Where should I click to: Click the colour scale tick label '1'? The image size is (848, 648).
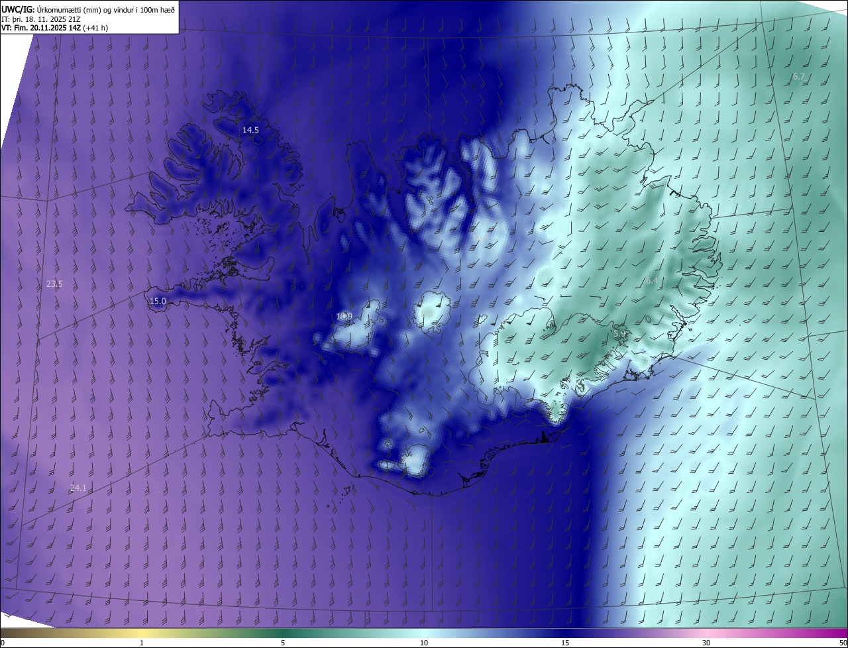(142, 643)
